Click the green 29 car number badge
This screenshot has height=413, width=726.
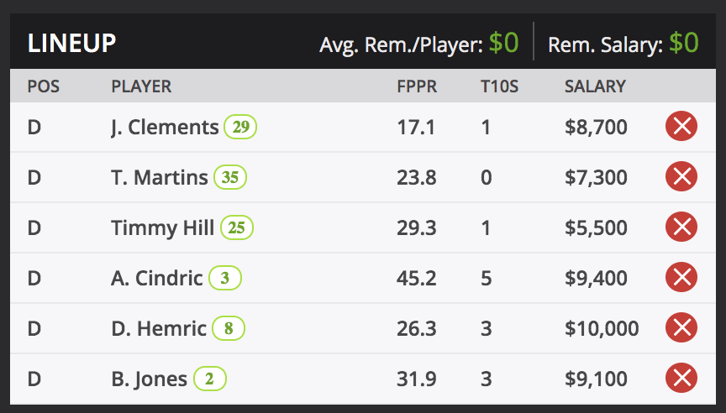240,128
